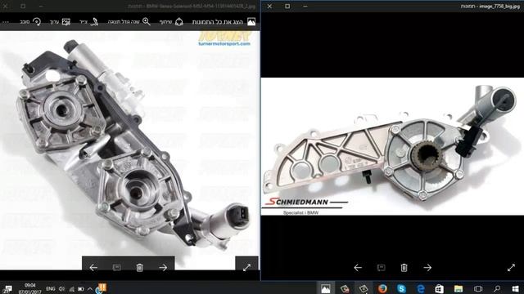This screenshot has height=294, width=524.
Task: Click the Schmiedmann part photo in right window
Action: pyautogui.click(x=392, y=146)
